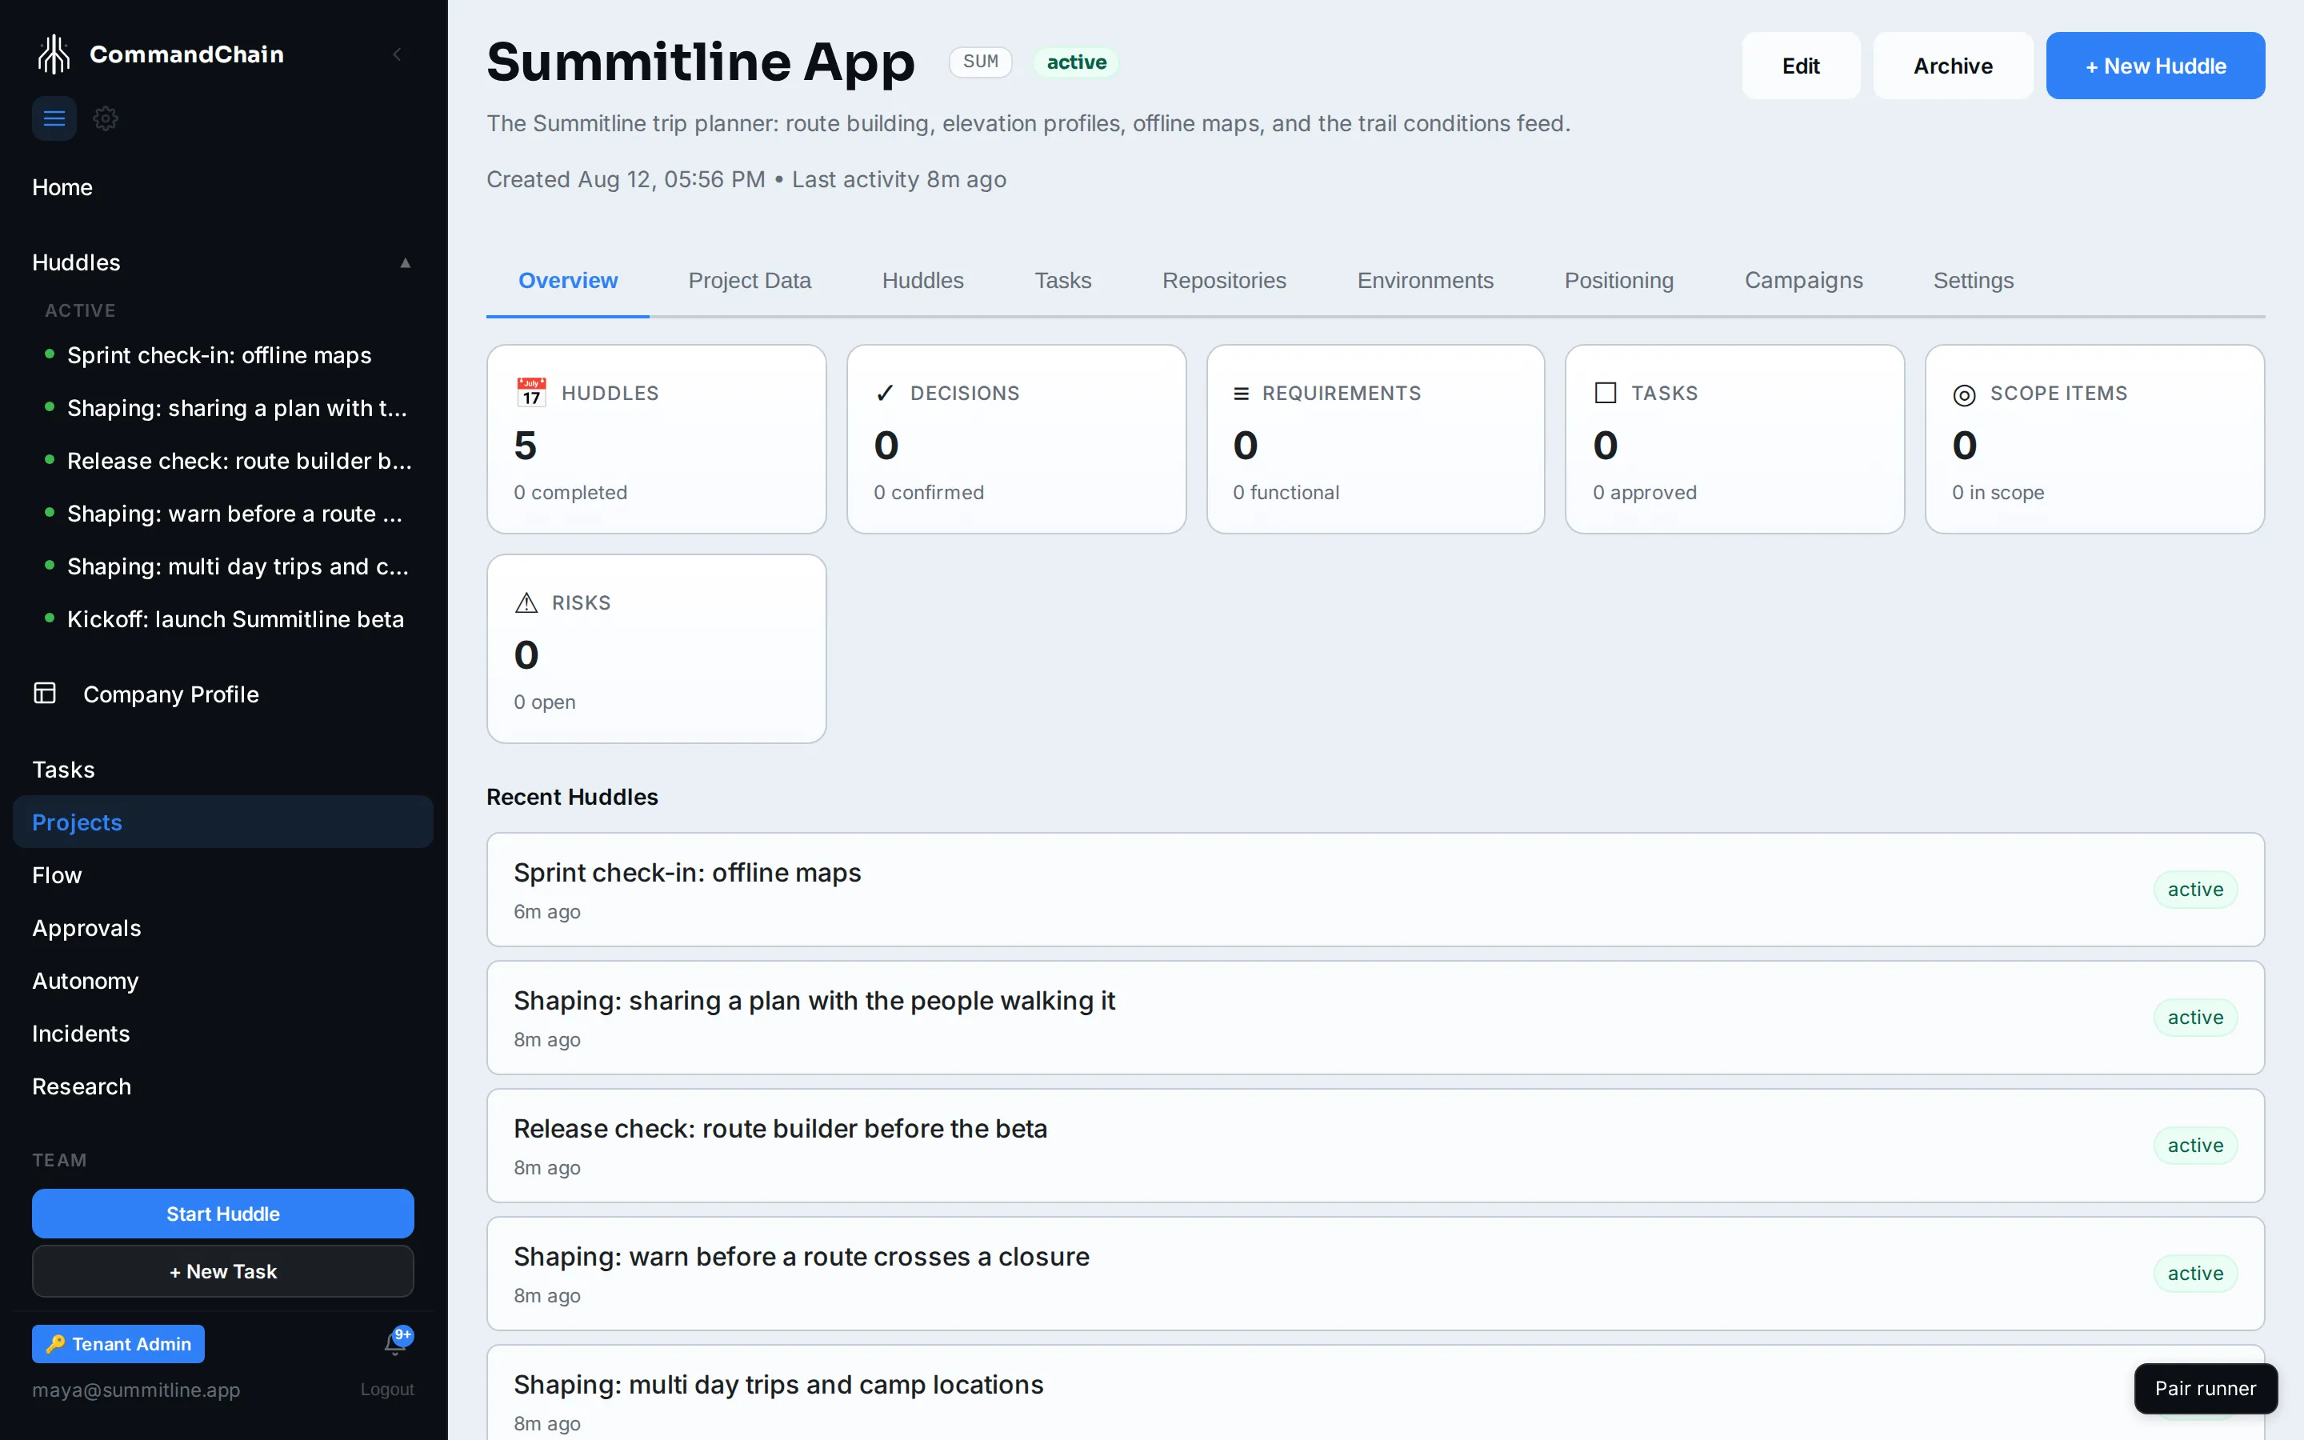2304x1440 pixels.
Task: Open the notifications bell
Action: (395, 1343)
